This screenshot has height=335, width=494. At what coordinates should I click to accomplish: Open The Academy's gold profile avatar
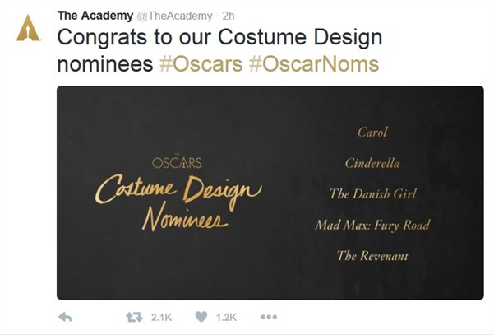[x=28, y=28]
